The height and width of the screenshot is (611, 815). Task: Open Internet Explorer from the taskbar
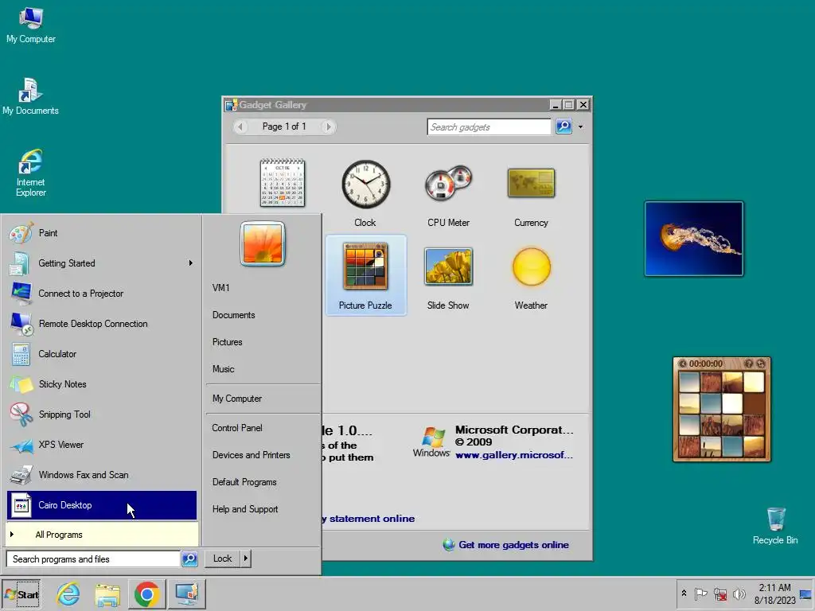coord(68,594)
